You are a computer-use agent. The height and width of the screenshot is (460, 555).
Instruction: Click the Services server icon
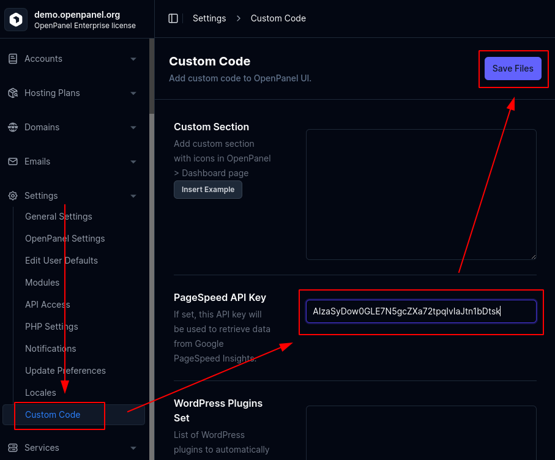pos(12,448)
